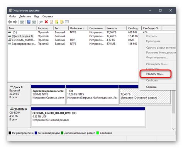Open the Файл menu

coord(12,16)
